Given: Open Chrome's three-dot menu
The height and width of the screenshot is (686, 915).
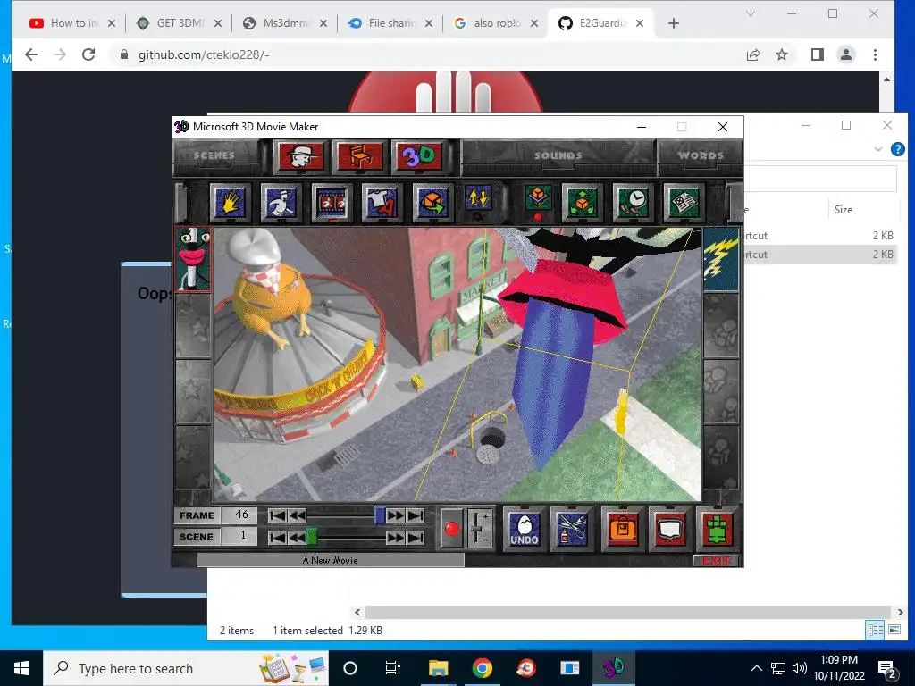Looking at the screenshot, I should pyautogui.click(x=875, y=54).
